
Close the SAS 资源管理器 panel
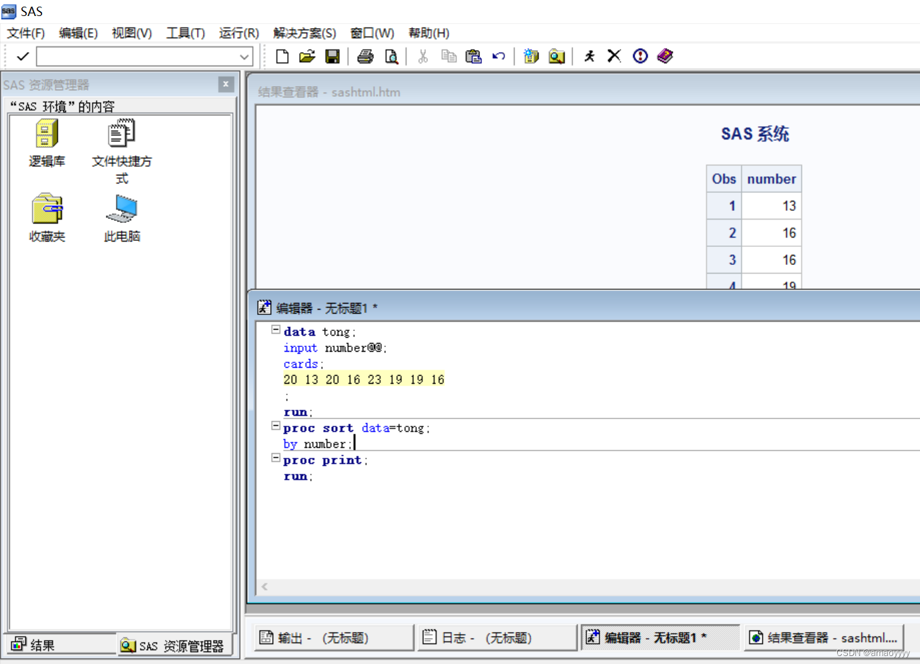[226, 84]
